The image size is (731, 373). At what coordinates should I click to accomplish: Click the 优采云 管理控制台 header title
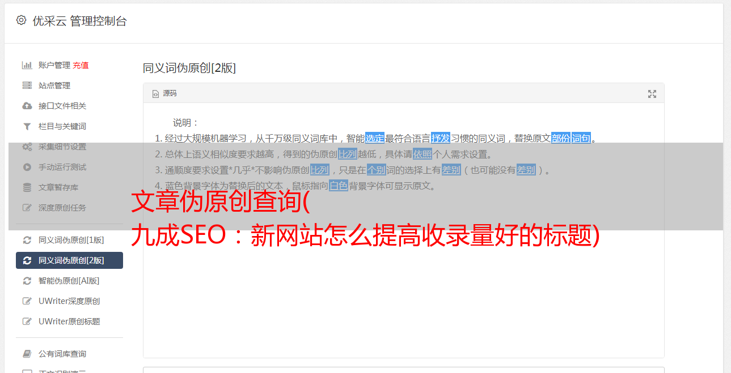pos(79,21)
